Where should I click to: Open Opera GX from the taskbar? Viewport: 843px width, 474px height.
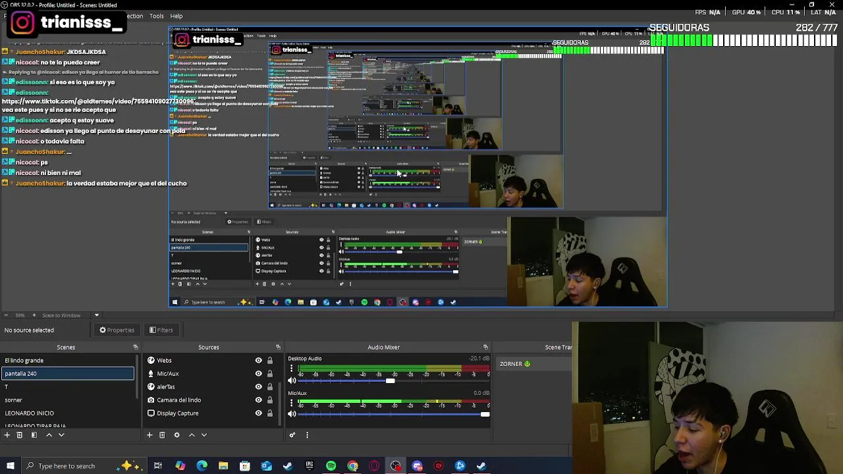pos(374,466)
